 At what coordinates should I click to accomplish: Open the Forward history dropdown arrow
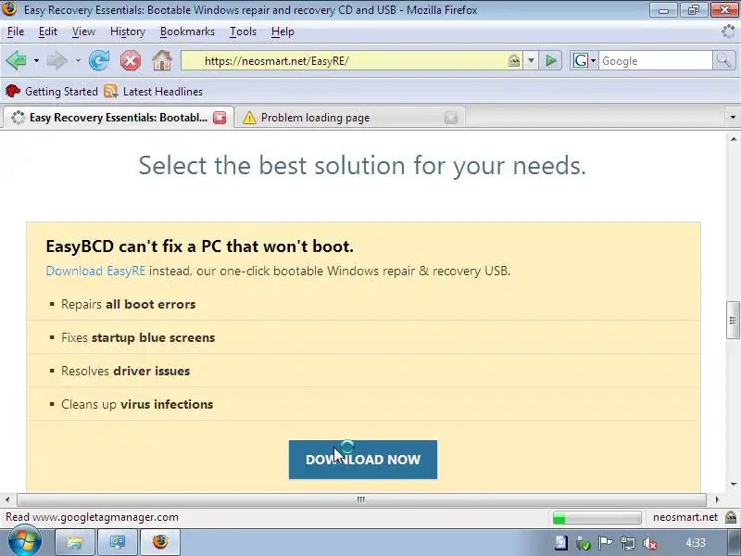pyautogui.click(x=78, y=61)
